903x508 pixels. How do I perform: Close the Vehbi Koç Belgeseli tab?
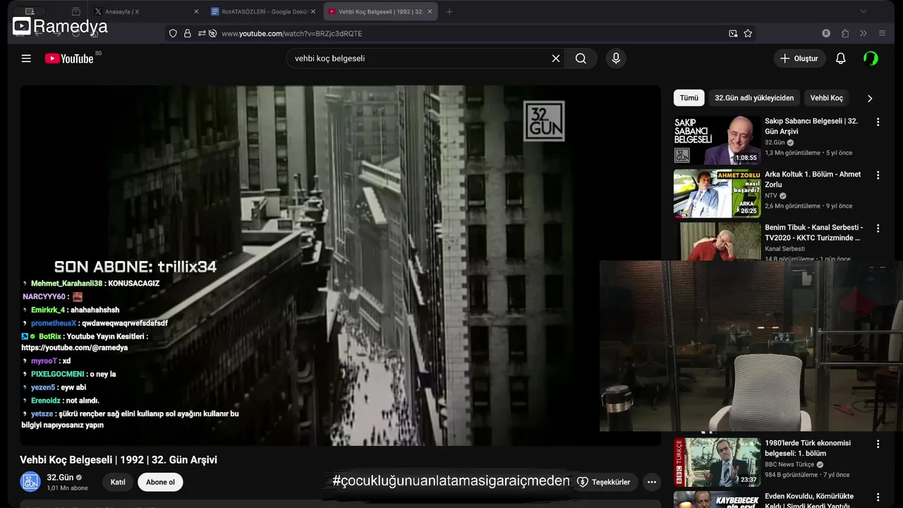(430, 11)
